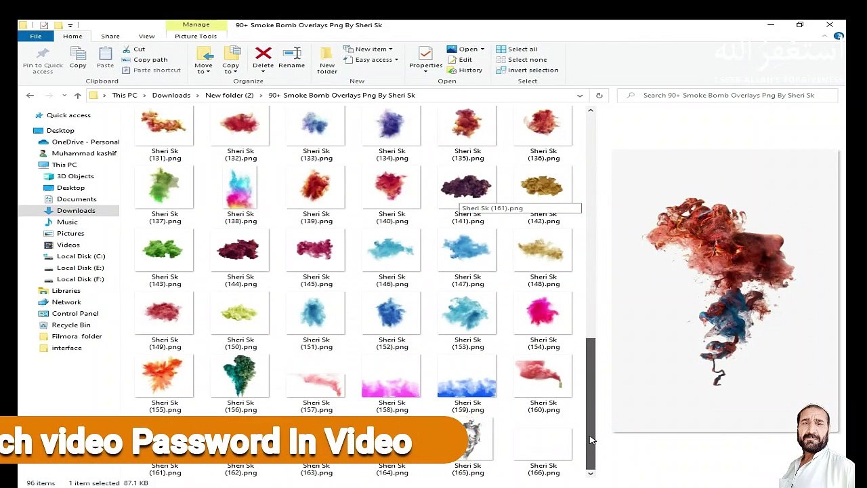867x488 pixels.
Task: Select OneDrive - Personal
Action: pyautogui.click(x=85, y=142)
